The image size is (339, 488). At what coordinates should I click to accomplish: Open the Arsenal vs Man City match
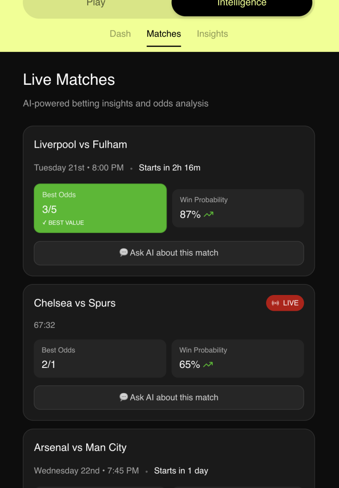point(80,447)
